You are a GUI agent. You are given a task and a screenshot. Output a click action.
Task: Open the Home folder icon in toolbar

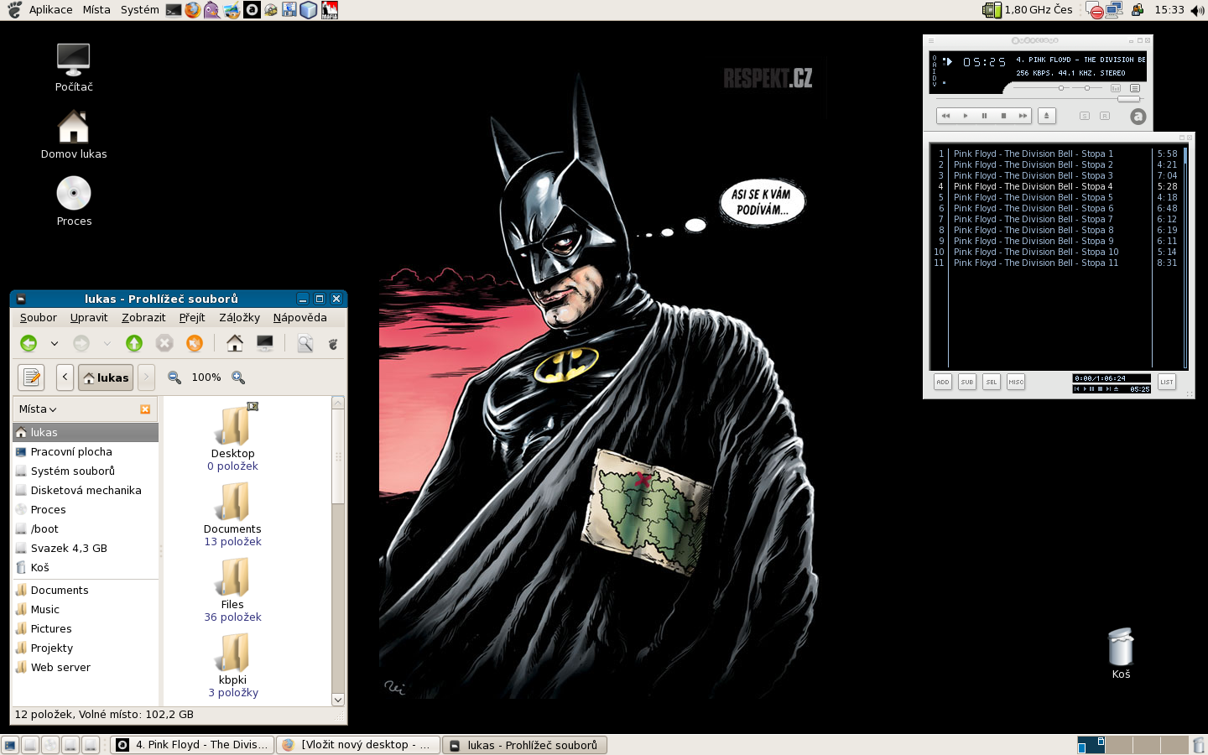(235, 343)
